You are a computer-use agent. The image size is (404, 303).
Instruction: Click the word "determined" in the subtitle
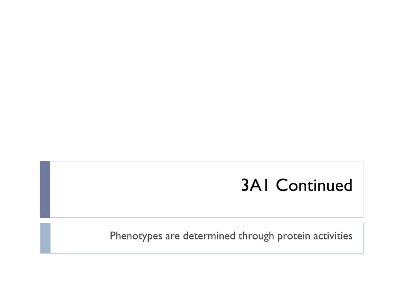pyautogui.click(x=209, y=236)
